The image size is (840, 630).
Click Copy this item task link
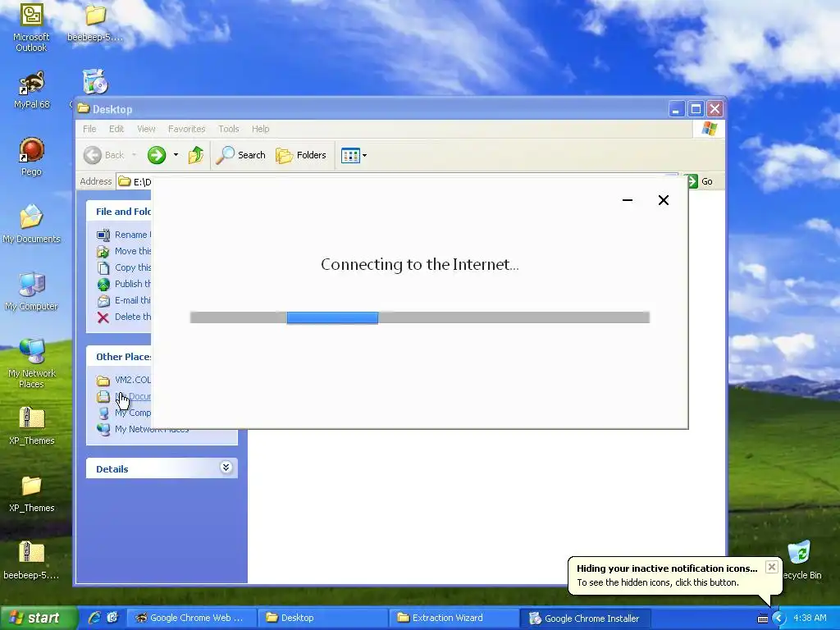click(125, 267)
